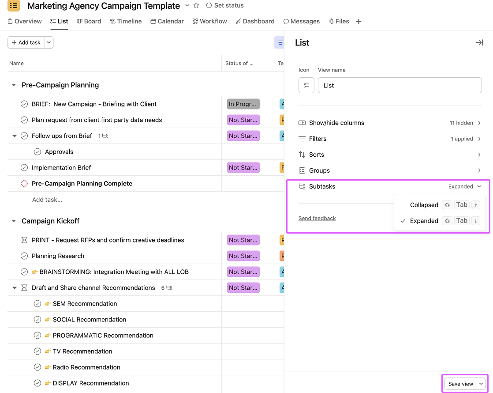Mark Approvals subtask complete
This screenshot has width=493, height=393.
tap(37, 152)
